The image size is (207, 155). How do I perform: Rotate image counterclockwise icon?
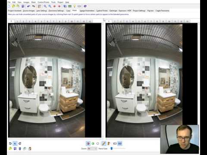pos(10,143)
